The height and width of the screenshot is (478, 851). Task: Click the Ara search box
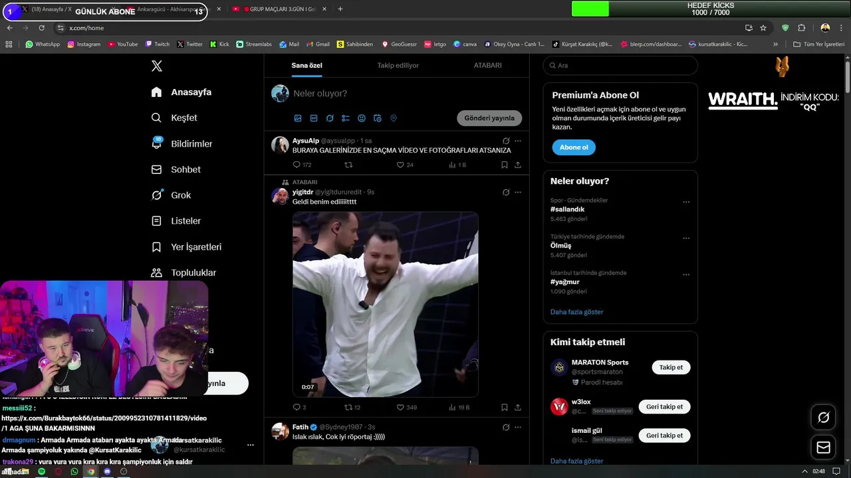point(620,66)
